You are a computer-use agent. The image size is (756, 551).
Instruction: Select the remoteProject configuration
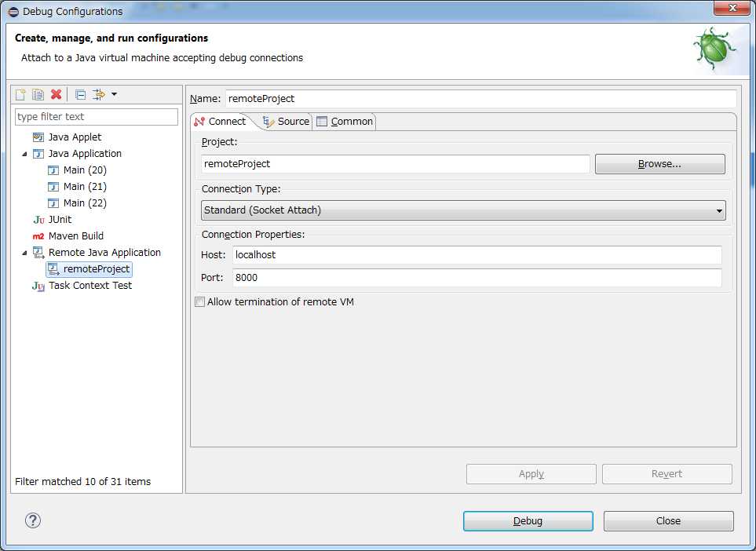click(x=97, y=269)
